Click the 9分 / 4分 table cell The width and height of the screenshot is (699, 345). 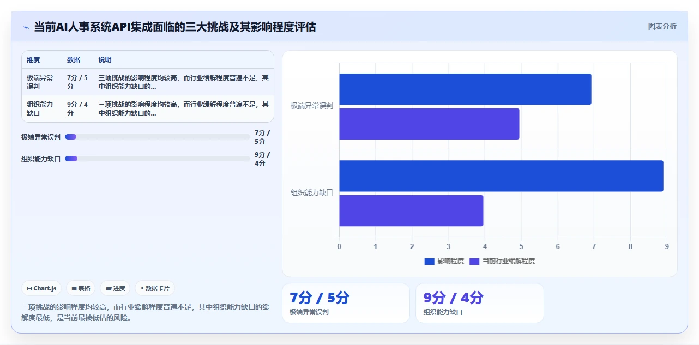[x=77, y=108]
